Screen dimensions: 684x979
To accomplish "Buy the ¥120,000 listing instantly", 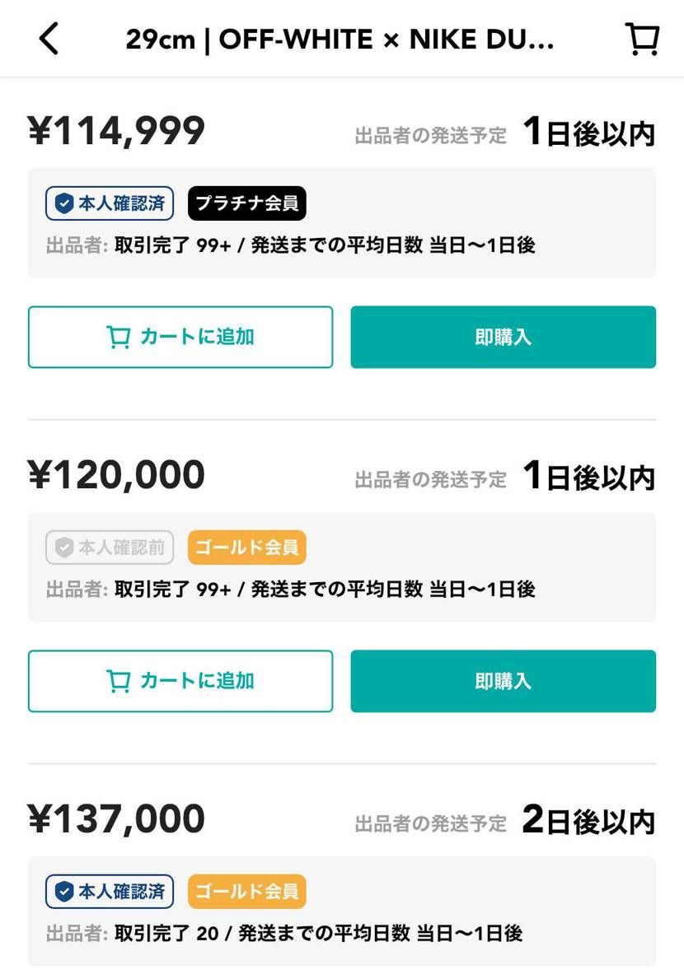I will 503,681.
